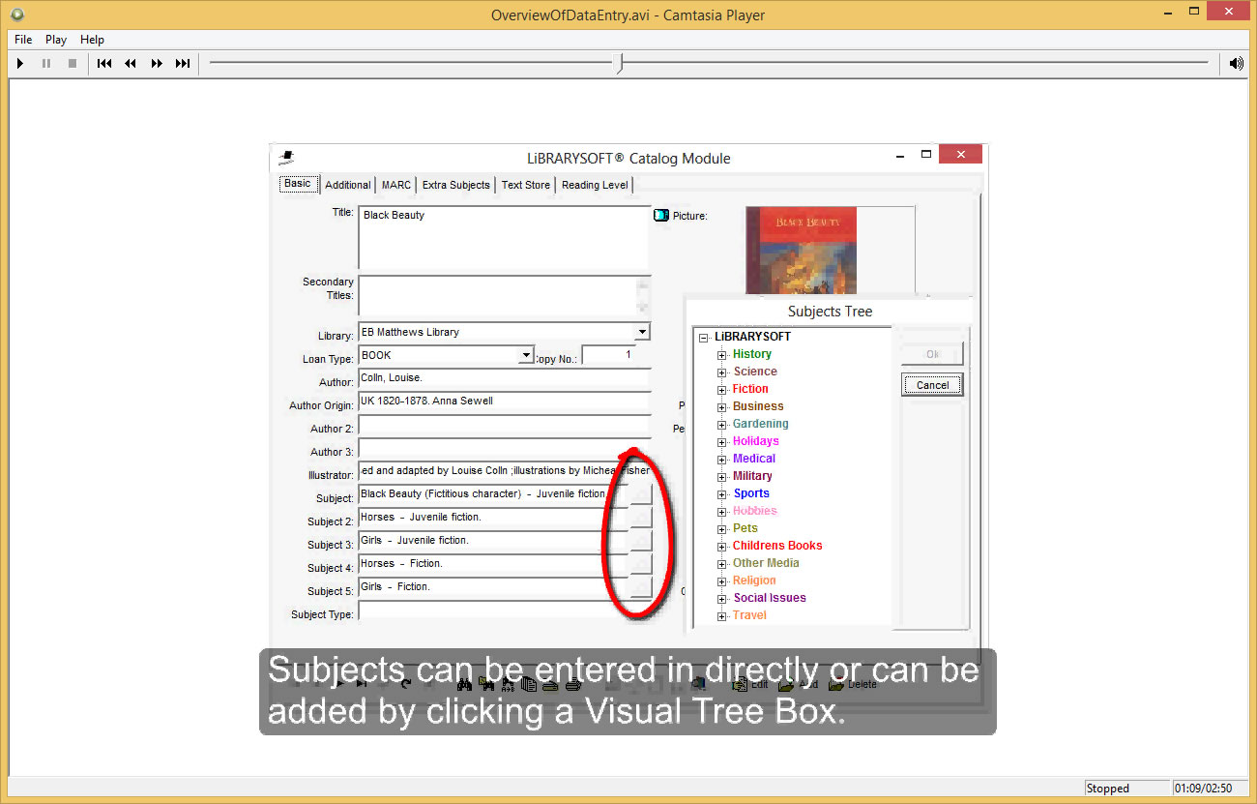Expand the History node in Subjects Tree
The image size is (1257, 804).
click(721, 354)
